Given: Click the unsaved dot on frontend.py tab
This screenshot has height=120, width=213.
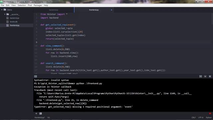Looking at the screenshot, I should [111, 10].
